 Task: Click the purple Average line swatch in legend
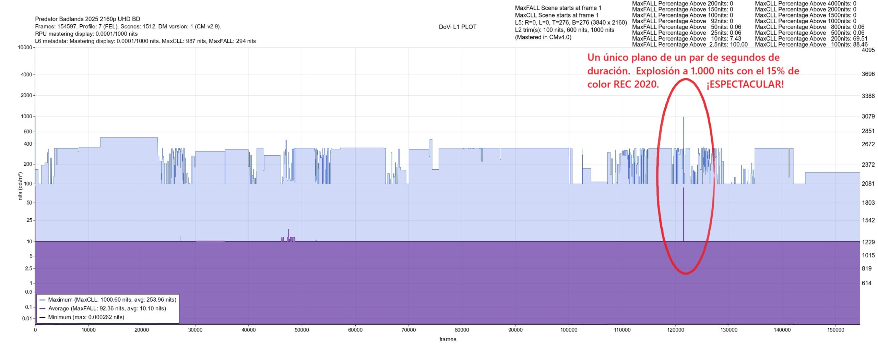43,308
